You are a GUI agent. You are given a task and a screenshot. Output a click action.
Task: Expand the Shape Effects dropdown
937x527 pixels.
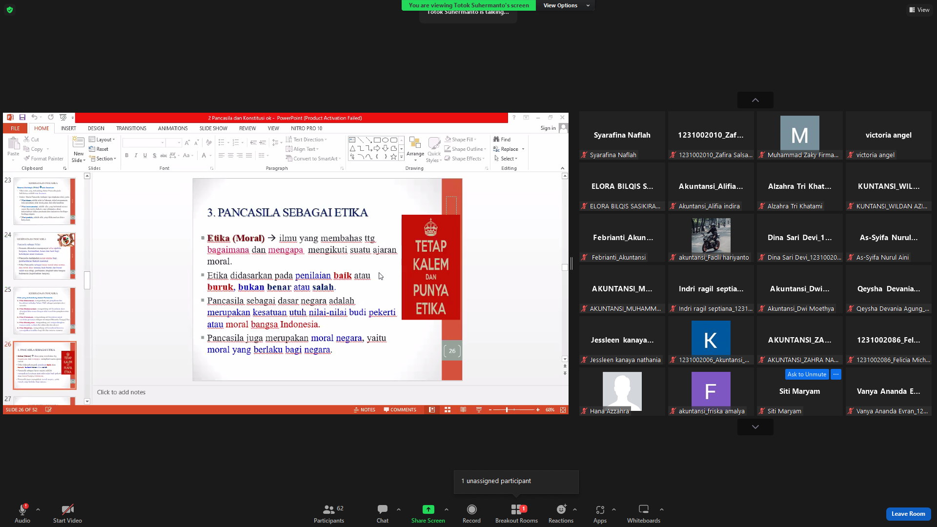coord(465,159)
